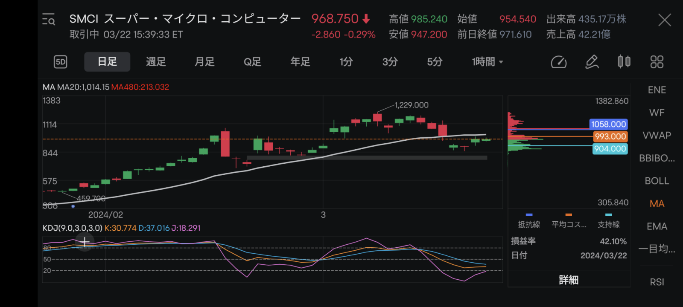The height and width of the screenshot is (307, 683).
Task: Choose the 一目均... Ichimoku indicator
Action: point(657,249)
